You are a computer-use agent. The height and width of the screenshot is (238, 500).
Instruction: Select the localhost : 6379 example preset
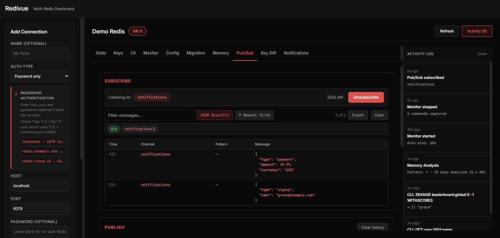click(x=43, y=142)
